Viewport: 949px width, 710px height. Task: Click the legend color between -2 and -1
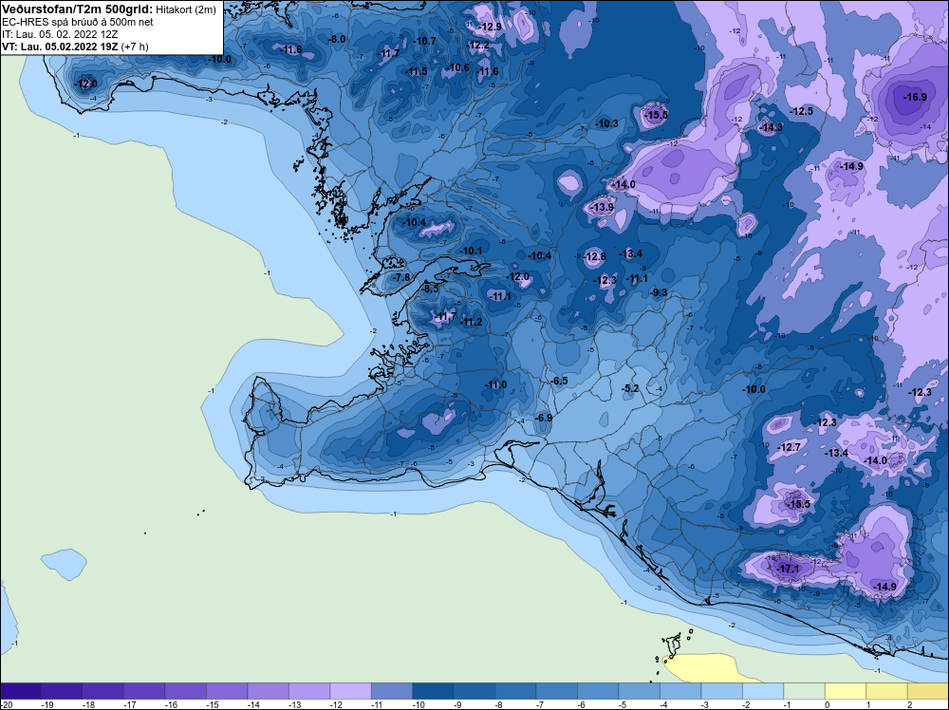click(x=763, y=691)
